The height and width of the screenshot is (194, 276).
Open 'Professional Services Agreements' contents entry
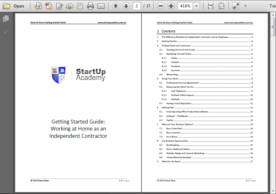click(x=206, y=83)
